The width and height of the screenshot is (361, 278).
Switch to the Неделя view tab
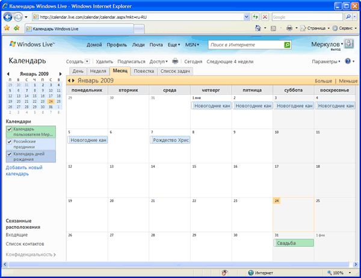tap(98, 71)
